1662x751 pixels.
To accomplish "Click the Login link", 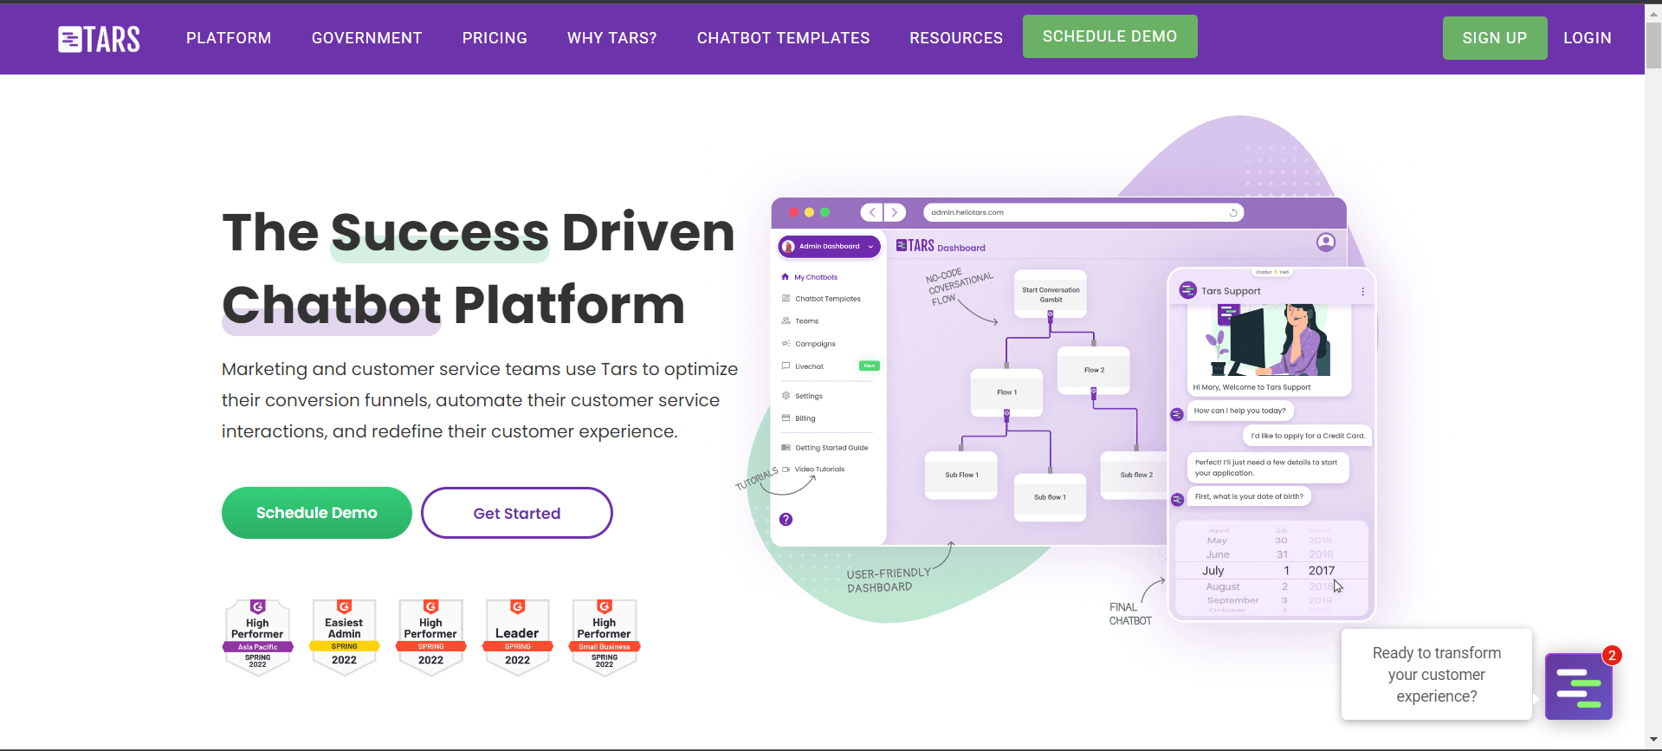I will [x=1588, y=38].
